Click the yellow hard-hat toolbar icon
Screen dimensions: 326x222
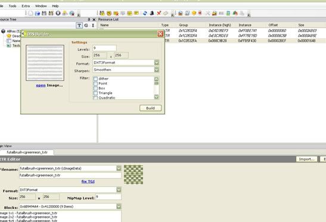(x=194, y=13)
